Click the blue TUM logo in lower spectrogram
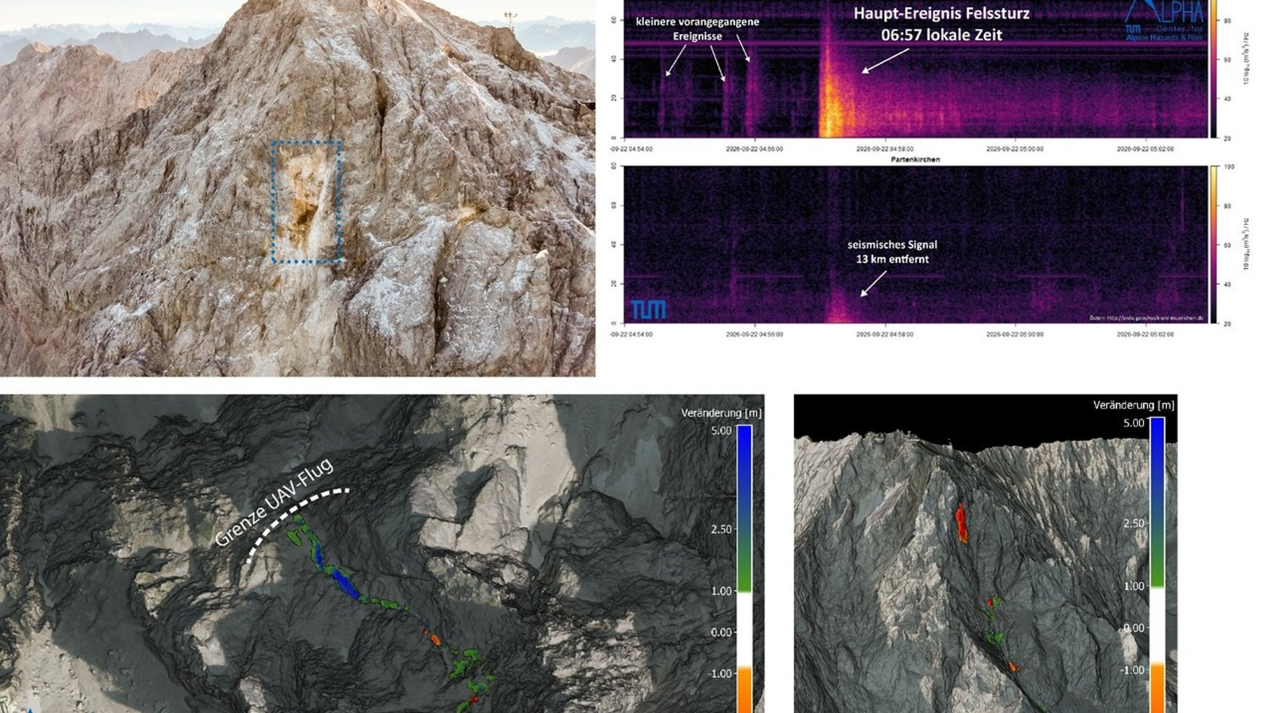 point(648,309)
